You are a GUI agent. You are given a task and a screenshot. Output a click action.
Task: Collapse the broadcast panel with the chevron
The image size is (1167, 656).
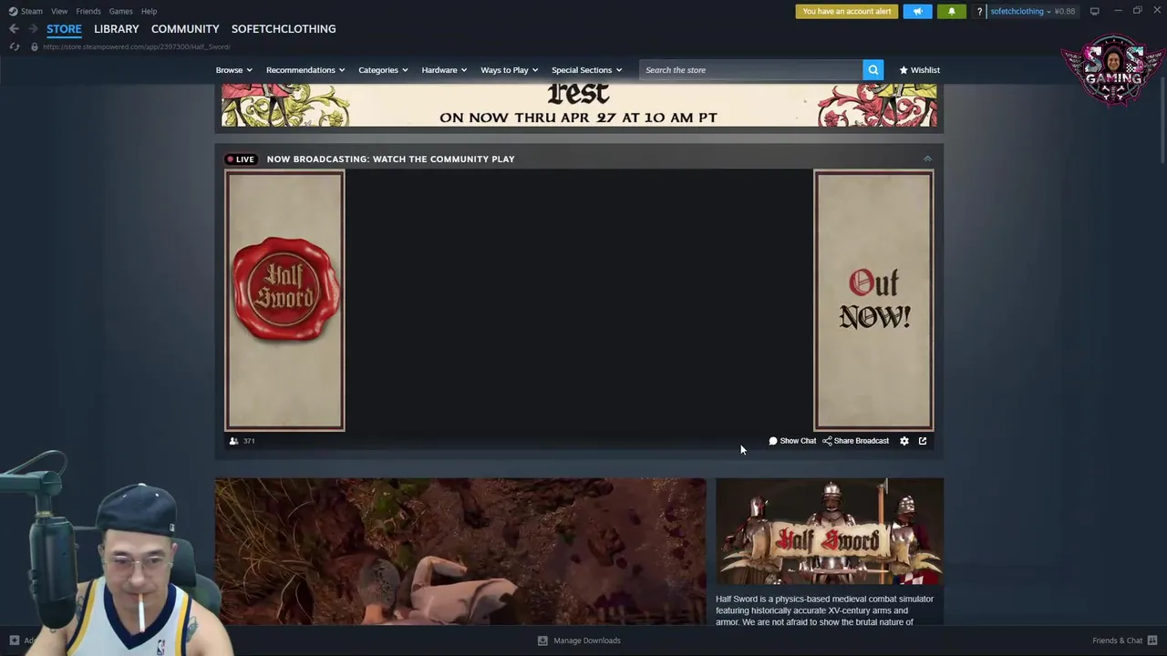pos(927,159)
